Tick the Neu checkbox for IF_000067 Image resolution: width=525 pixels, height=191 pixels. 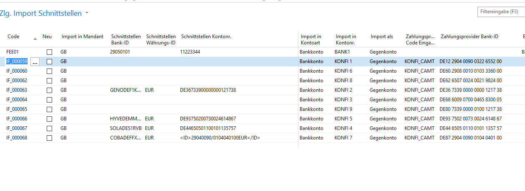pos(50,128)
